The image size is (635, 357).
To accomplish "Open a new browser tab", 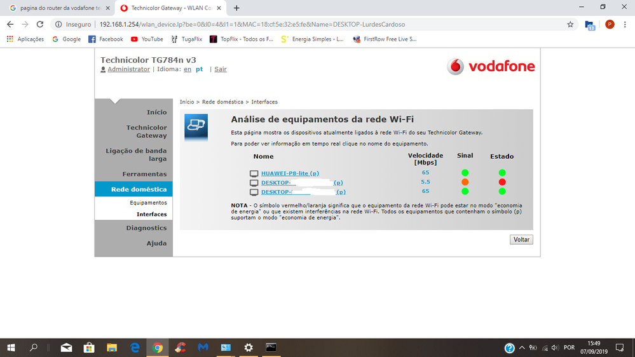I will click(236, 8).
